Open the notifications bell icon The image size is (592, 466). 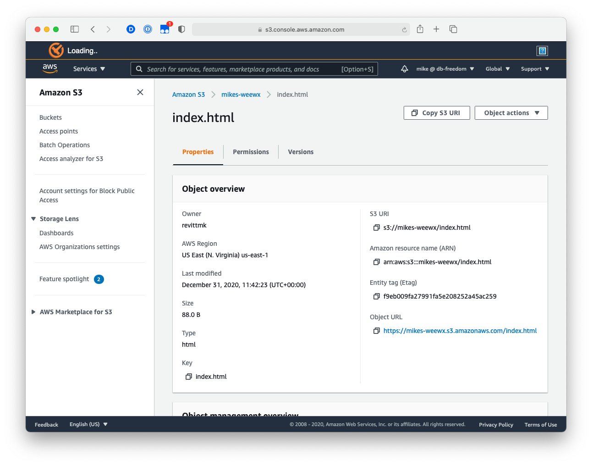[x=405, y=69]
